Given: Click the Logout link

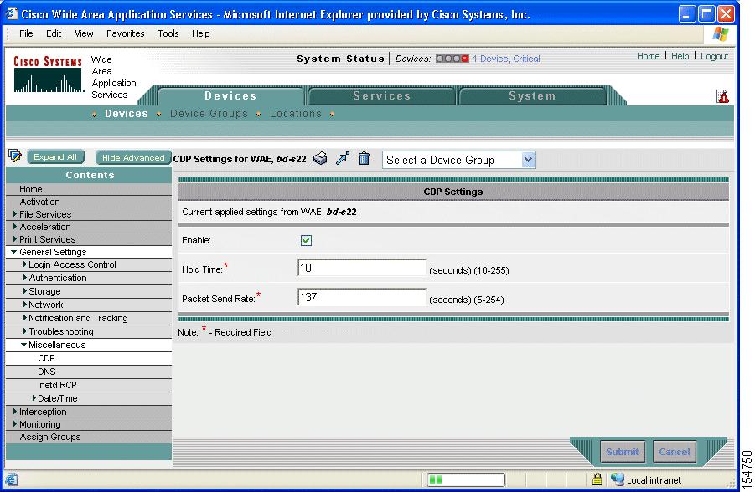Looking at the screenshot, I should pyautogui.click(x=714, y=56).
